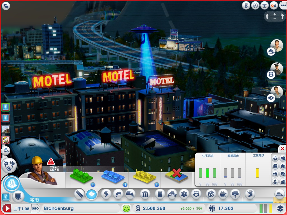
Task: Click the yellow 工業需求 industrial demand bar
Action: 257,173
